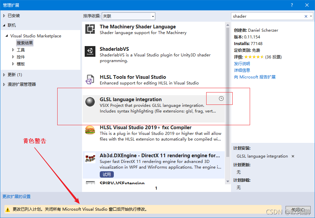Select The Machinery Shader Language title
Image resolution: width=315 pixels, height=218 pixels.
pos(138,27)
